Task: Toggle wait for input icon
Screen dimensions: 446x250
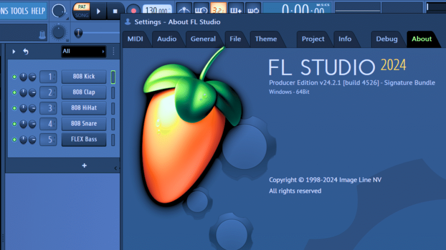Action: pos(201,10)
